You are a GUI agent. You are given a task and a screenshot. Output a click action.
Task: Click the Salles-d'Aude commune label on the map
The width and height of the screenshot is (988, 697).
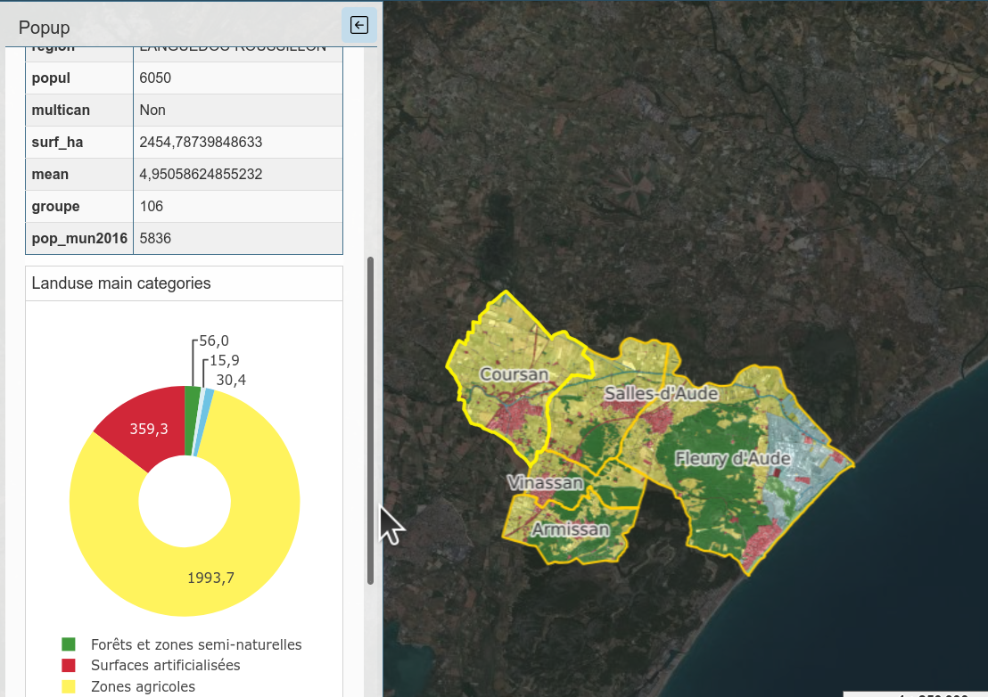click(661, 394)
